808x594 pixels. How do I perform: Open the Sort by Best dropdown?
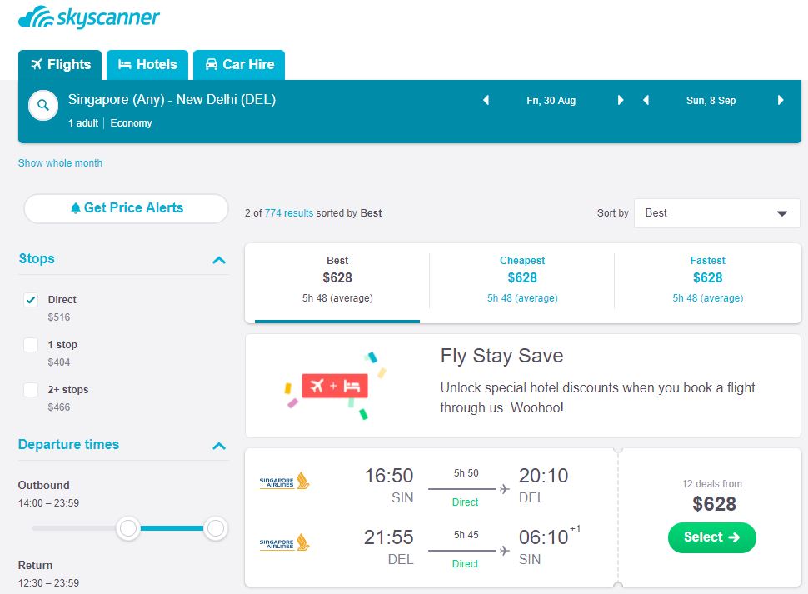tap(716, 213)
